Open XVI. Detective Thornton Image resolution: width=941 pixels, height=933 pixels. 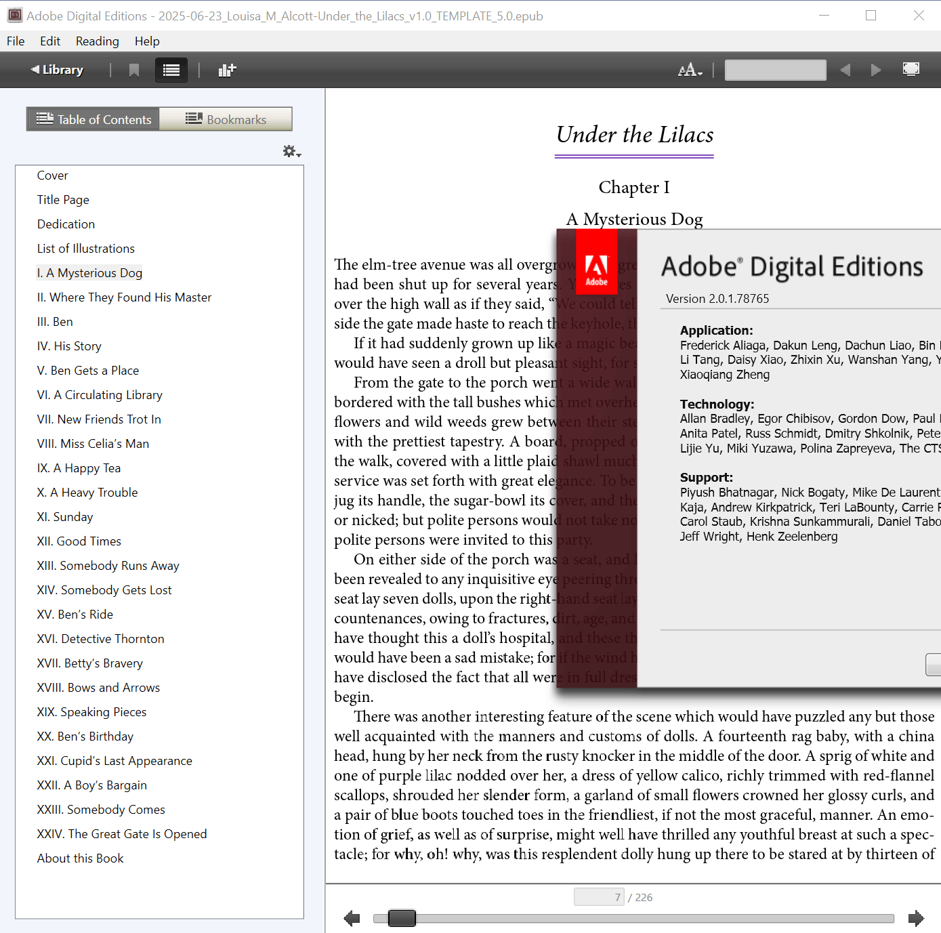(101, 639)
